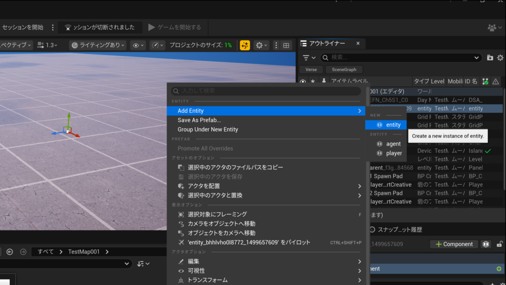Screen dimensions: 506x285
Task: Click the create folder icon in Outliner
Action: tap(490, 58)
